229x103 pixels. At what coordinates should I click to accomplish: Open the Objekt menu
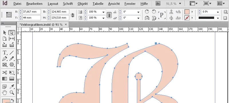(83, 4)
